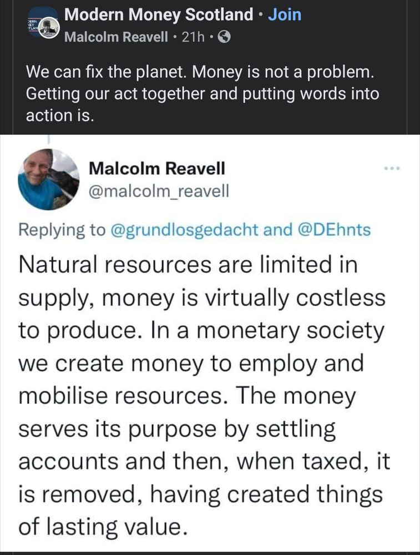Click the bold Malcolm Reavell tweet display name

(157, 168)
